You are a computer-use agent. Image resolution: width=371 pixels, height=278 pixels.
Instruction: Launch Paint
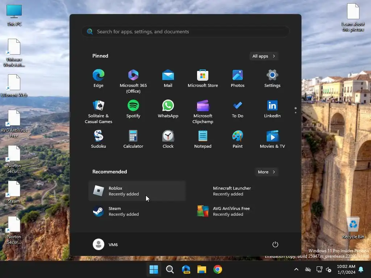(238, 139)
